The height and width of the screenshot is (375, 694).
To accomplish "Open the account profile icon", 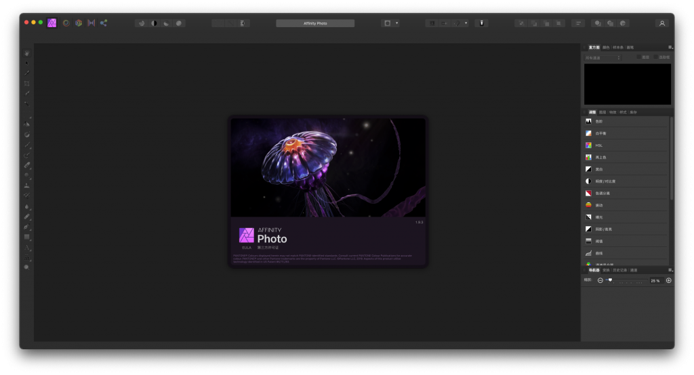I will [662, 24].
